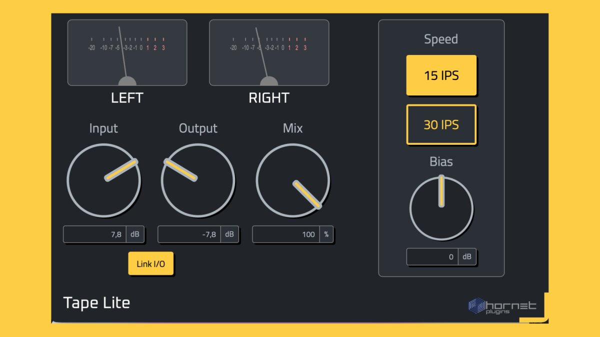
Task: Click the 'Bias' label text
Action: coord(441,161)
